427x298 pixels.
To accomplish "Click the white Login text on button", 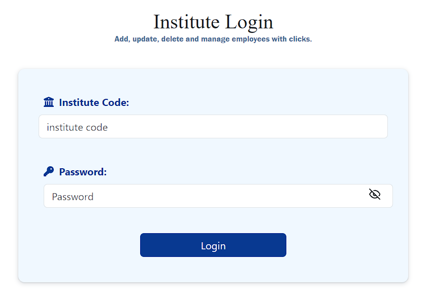I will pyautogui.click(x=213, y=246).
